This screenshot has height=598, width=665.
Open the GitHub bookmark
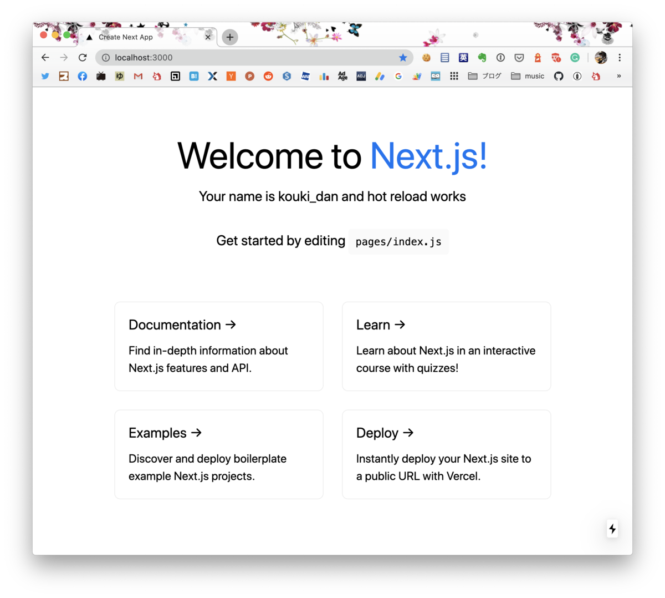click(x=559, y=76)
